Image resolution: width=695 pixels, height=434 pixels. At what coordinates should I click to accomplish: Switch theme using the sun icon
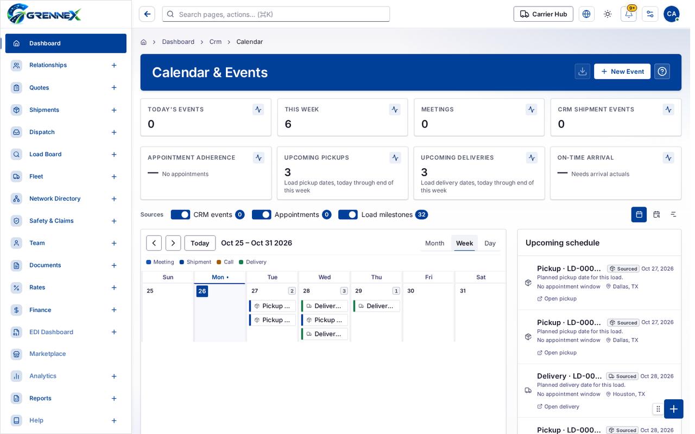pos(608,14)
